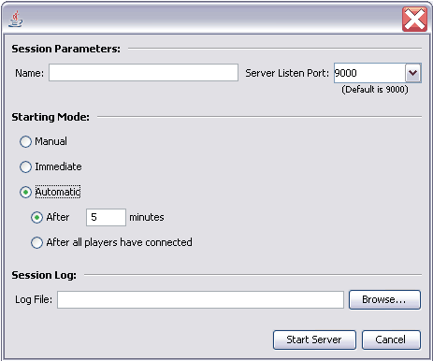Click the 'Starting Mode:' heading
This screenshot has width=433, height=361.
pyautogui.click(x=51, y=117)
